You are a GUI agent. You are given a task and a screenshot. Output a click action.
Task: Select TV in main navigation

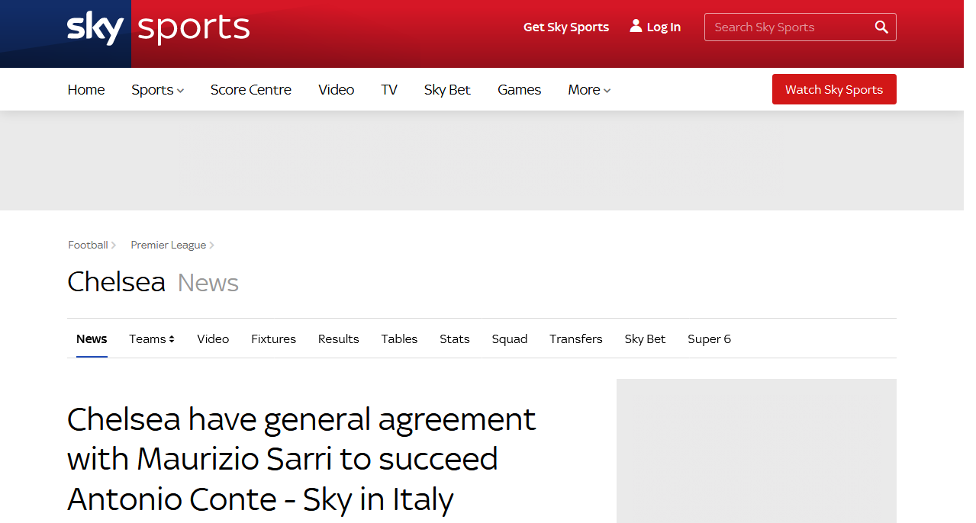(x=389, y=90)
